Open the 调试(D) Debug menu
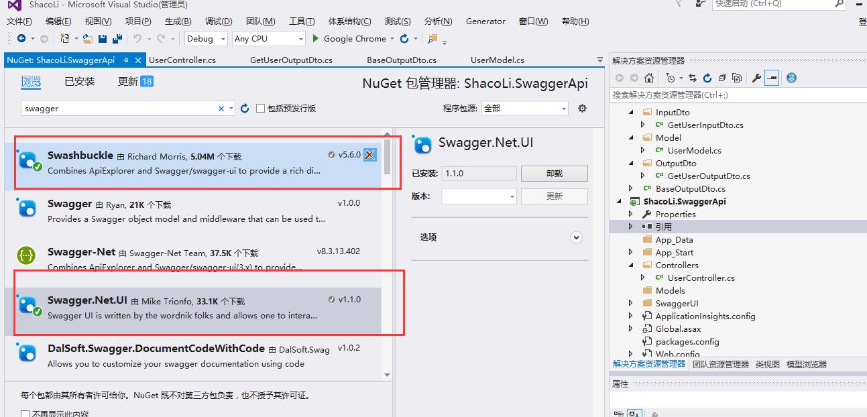Screen dimensions: 867x417 pos(219,21)
